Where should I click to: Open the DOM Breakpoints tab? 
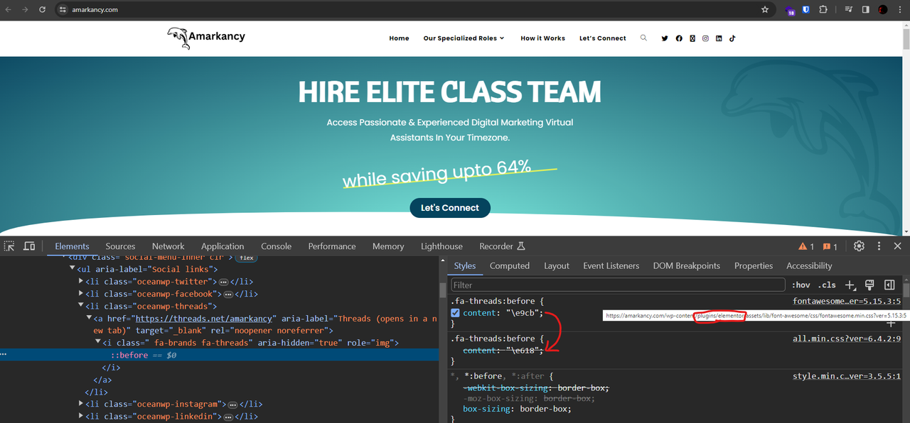[x=687, y=265]
